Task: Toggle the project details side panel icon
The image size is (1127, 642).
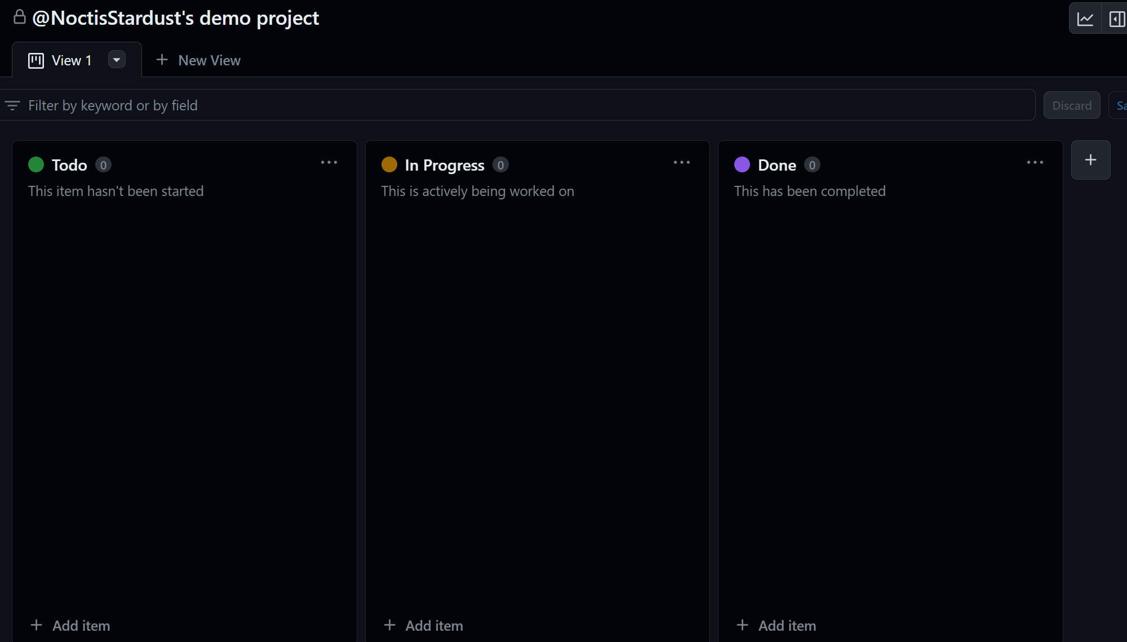Action: [1116, 19]
